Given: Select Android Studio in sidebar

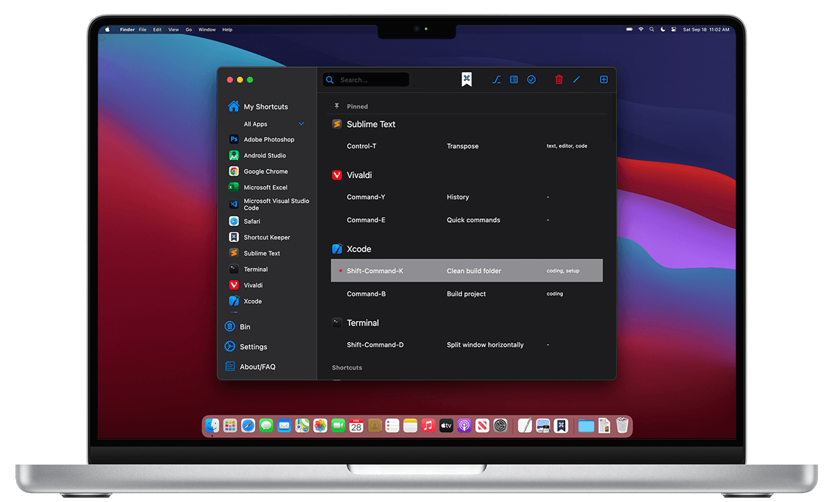Looking at the screenshot, I should pyautogui.click(x=257, y=155).
